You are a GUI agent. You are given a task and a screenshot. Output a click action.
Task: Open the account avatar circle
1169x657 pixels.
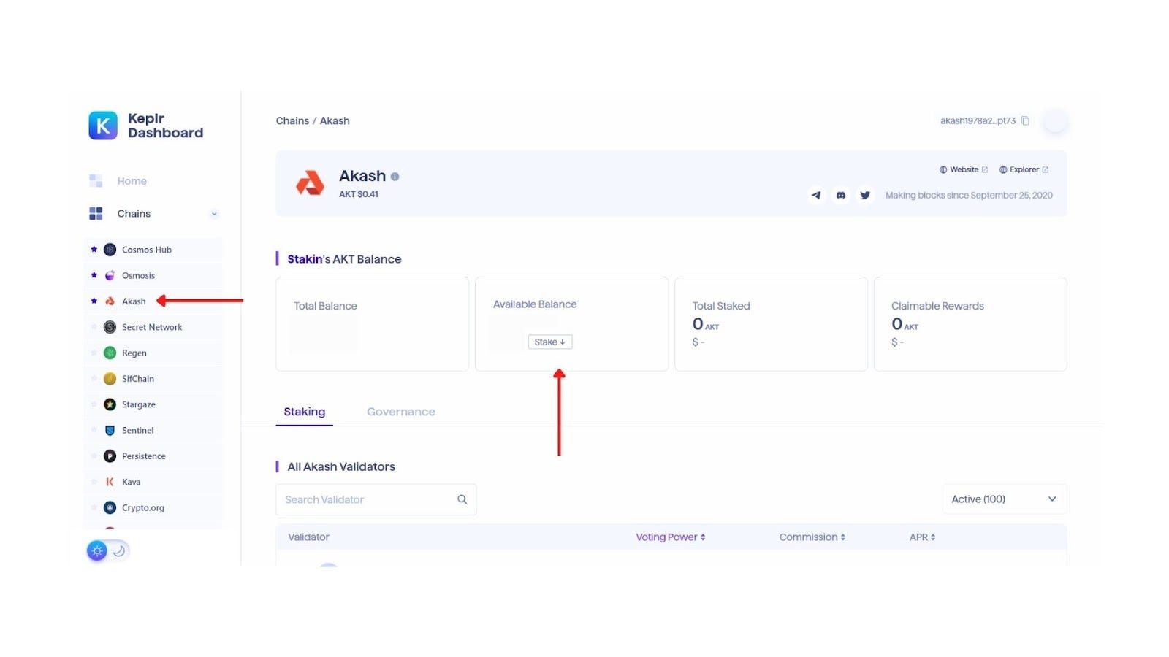pyautogui.click(x=1055, y=121)
